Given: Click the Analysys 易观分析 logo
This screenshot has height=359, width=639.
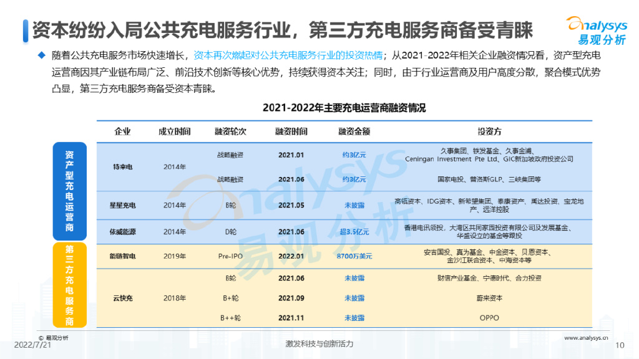Looking at the screenshot, I should coord(597,31).
